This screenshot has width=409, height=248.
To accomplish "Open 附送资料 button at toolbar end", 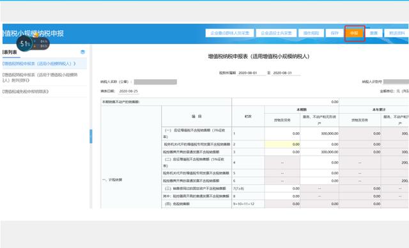I will (397, 33).
